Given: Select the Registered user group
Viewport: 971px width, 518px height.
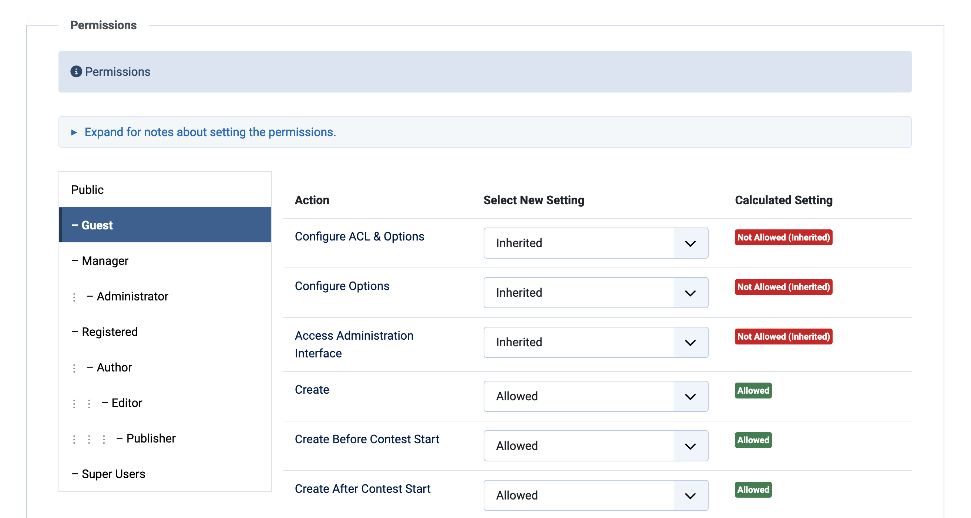Looking at the screenshot, I should pyautogui.click(x=165, y=332).
